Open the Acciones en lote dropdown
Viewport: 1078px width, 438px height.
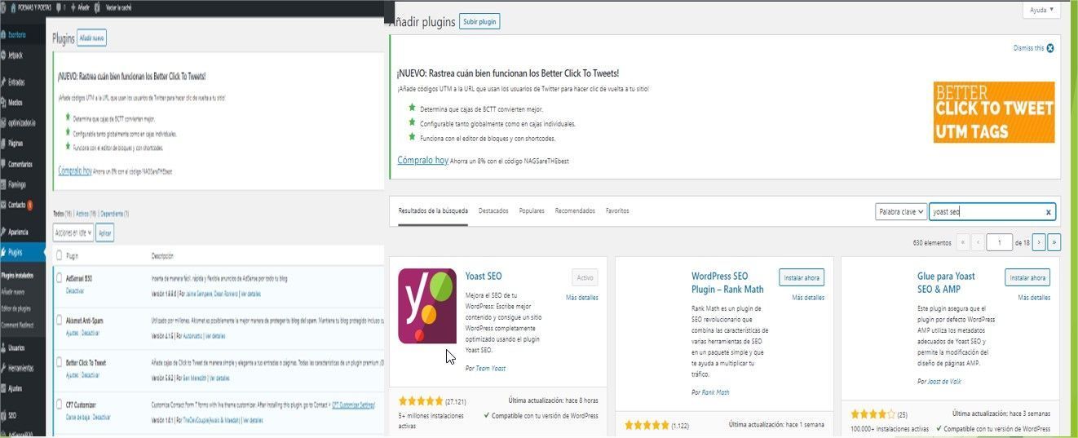coord(73,232)
